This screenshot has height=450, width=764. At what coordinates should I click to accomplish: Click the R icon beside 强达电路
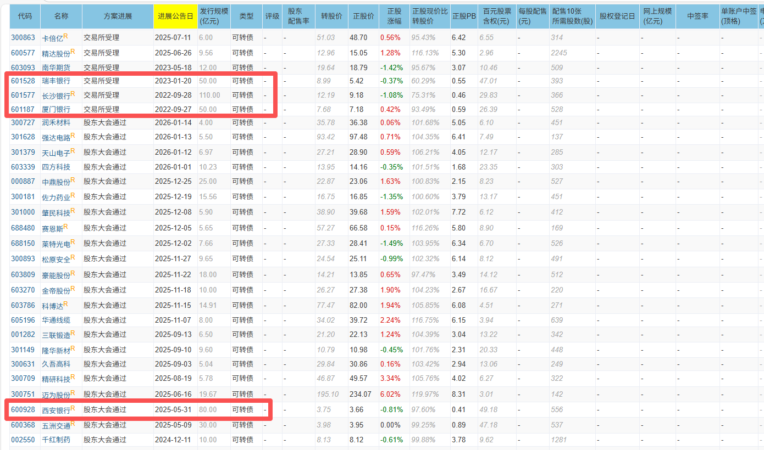pyautogui.click(x=73, y=136)
